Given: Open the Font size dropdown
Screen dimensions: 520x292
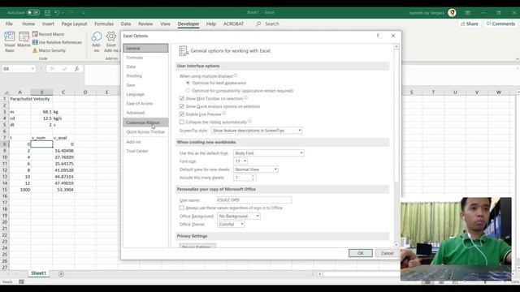Looking at the screenshot, I should [x=240, y=161].
